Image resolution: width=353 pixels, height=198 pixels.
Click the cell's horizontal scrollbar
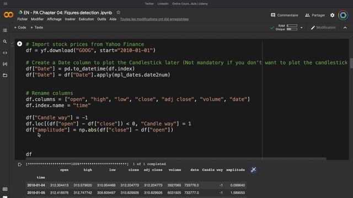point(176,158)
